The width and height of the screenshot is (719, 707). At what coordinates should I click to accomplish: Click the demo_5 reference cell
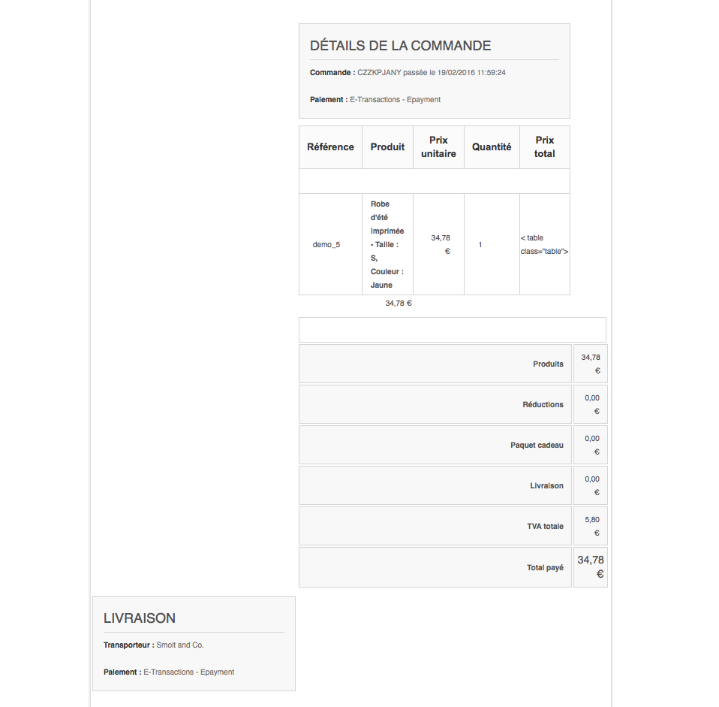326,245
